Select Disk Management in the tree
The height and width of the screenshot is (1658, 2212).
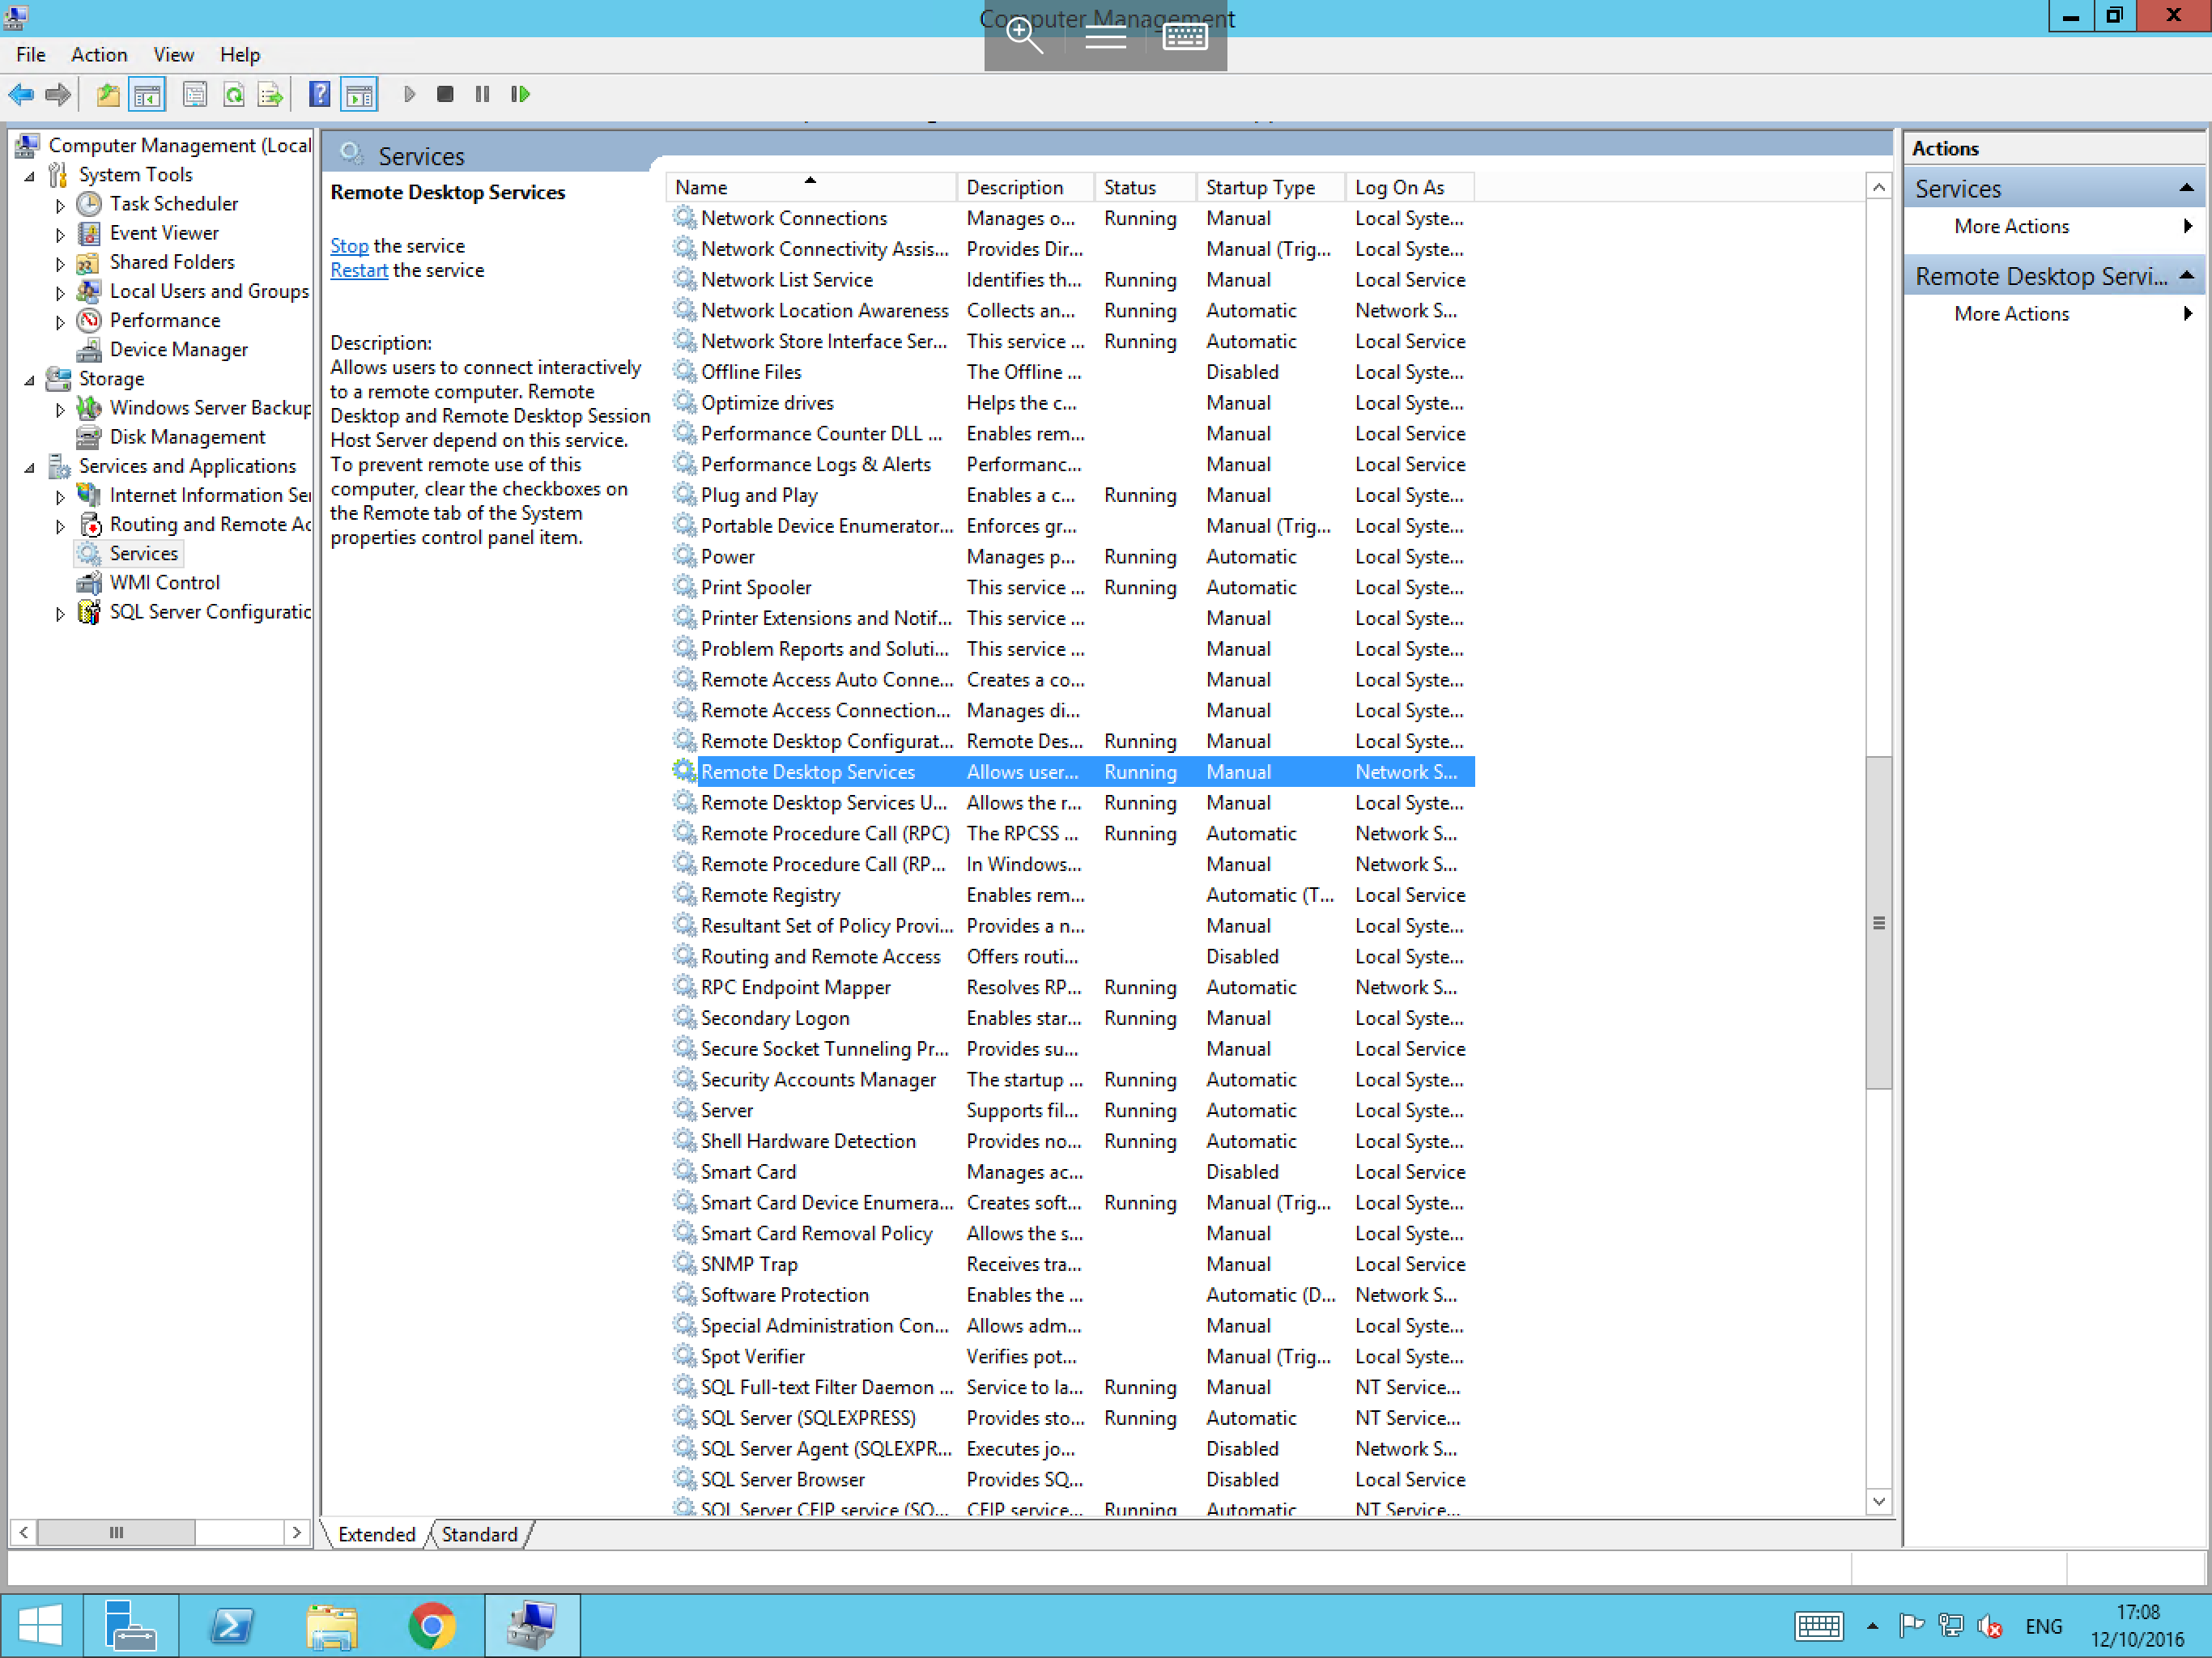pyautogui.click(x=187, y=437)
